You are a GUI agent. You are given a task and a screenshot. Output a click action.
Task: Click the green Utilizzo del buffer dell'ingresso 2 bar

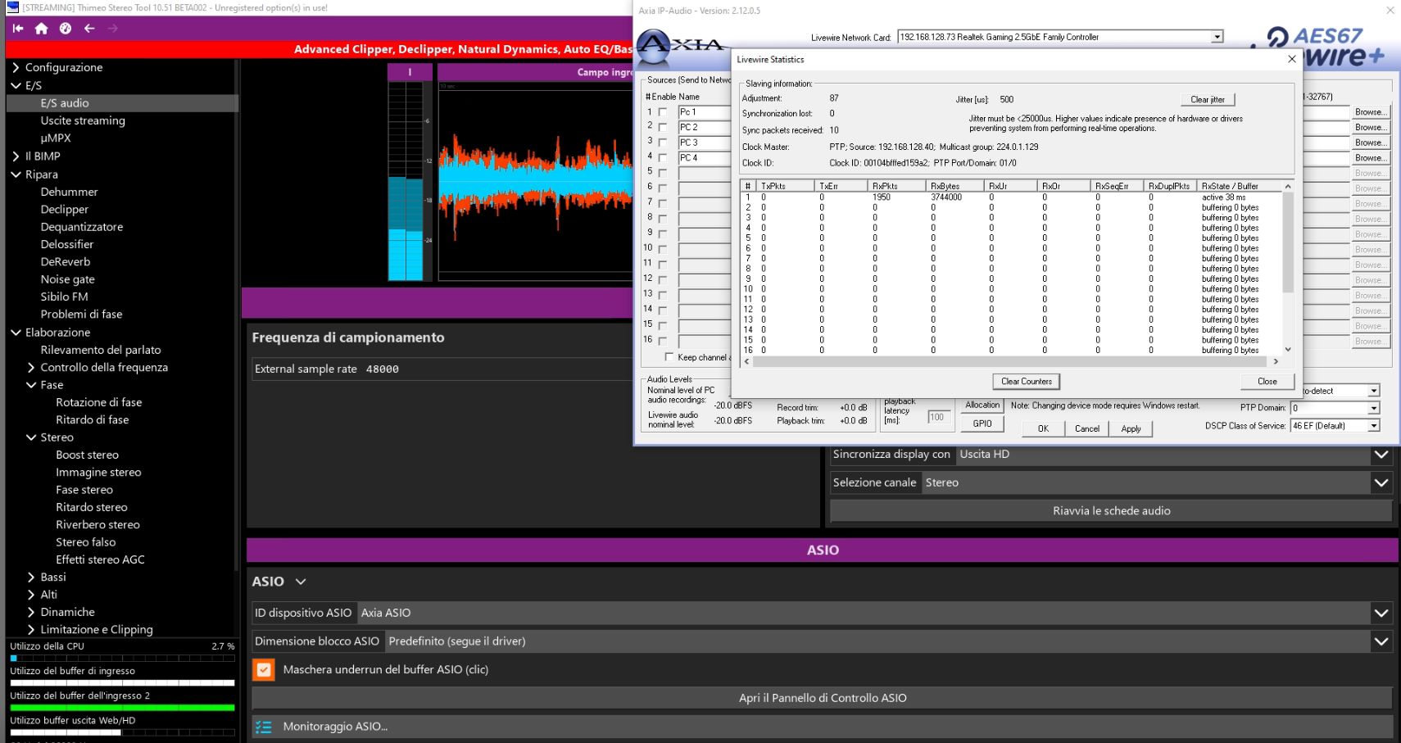pyautogui.click(x=122, y=708)
